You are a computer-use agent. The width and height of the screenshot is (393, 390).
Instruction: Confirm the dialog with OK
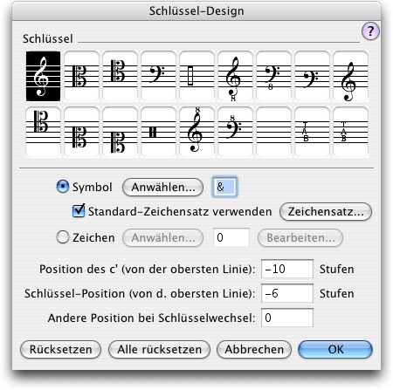coord(335,349)
